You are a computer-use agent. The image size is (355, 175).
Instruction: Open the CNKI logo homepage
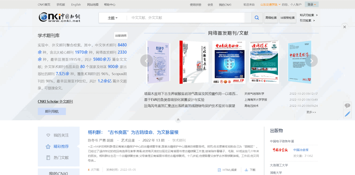click(x=59, y=17)
